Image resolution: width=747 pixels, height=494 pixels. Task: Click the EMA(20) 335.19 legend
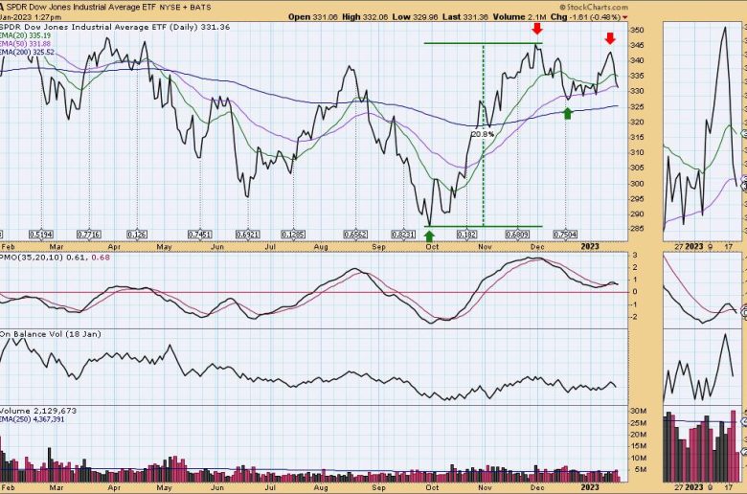(25, 35)
